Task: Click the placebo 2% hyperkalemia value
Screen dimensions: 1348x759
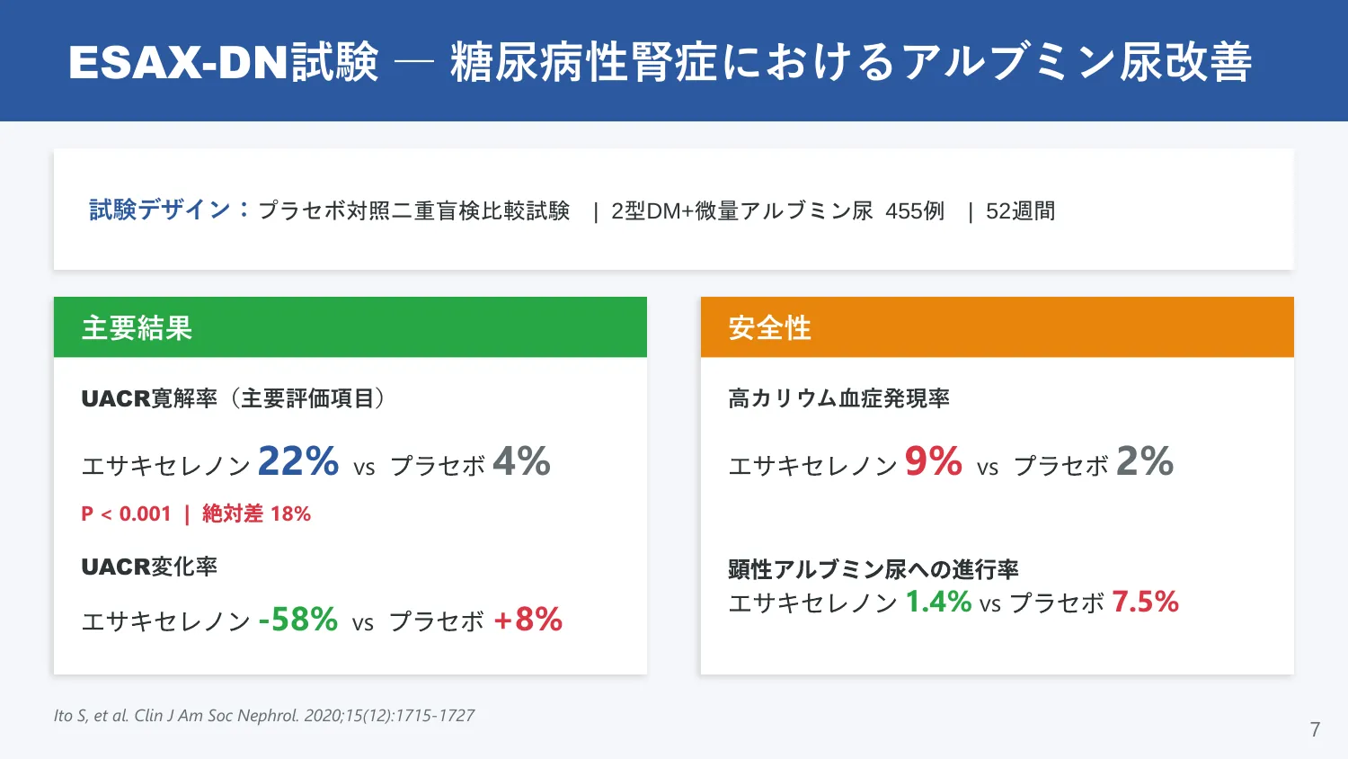Action: point(1145,461)
